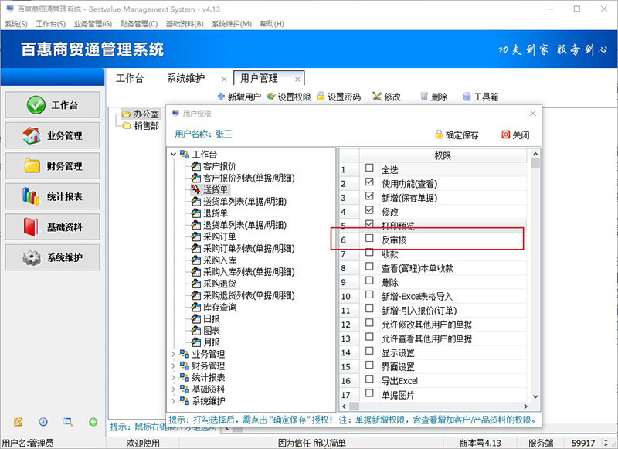Check 允许修改其他用户的单据 checkbox

click(x=369, y=322)
